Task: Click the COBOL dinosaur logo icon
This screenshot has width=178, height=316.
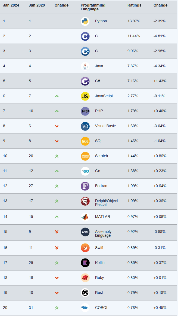Action: tap(85, 308)
